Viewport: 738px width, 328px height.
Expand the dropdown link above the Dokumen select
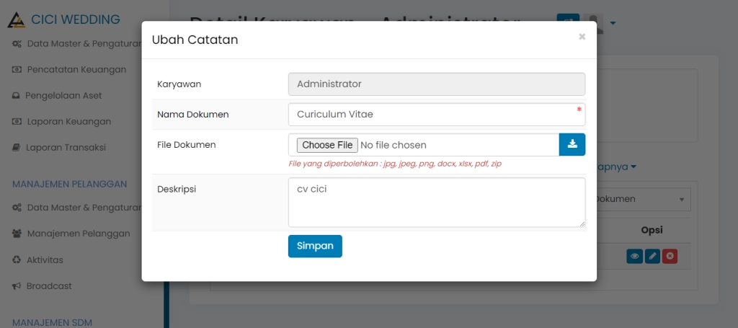click(x=617, y=167)
